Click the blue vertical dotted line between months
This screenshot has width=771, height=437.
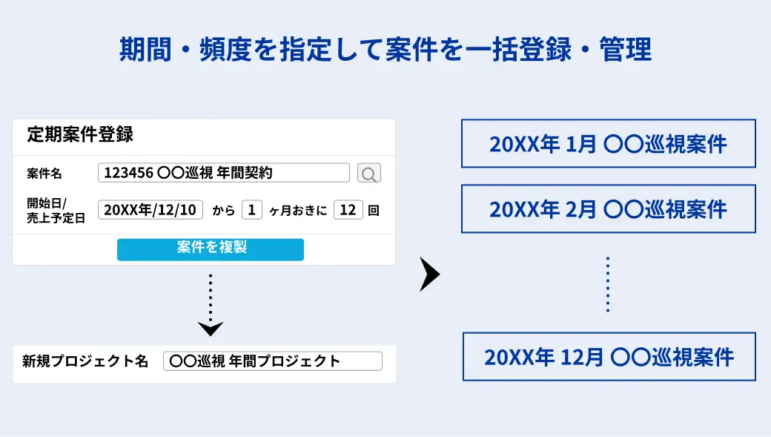pos(608,284)
